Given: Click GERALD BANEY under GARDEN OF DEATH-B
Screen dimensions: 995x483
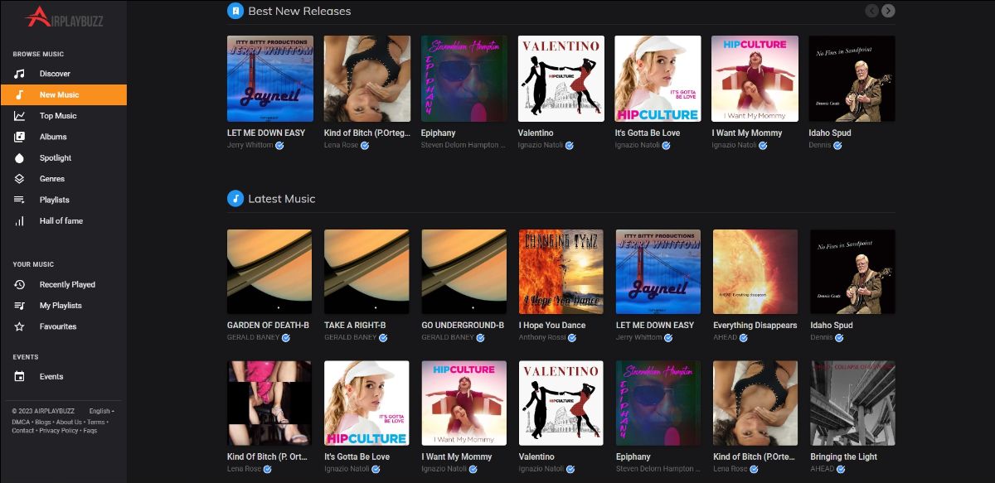Looking at the screenshot, I should [x=253, y=337].
